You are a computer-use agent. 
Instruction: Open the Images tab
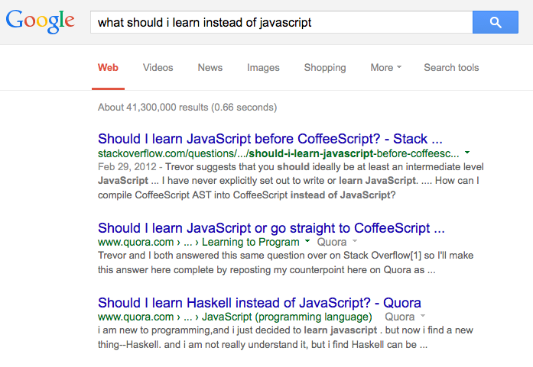tap(263, 67)
